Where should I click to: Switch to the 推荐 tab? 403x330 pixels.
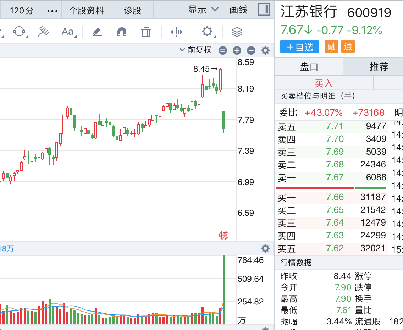coord(379,67)
